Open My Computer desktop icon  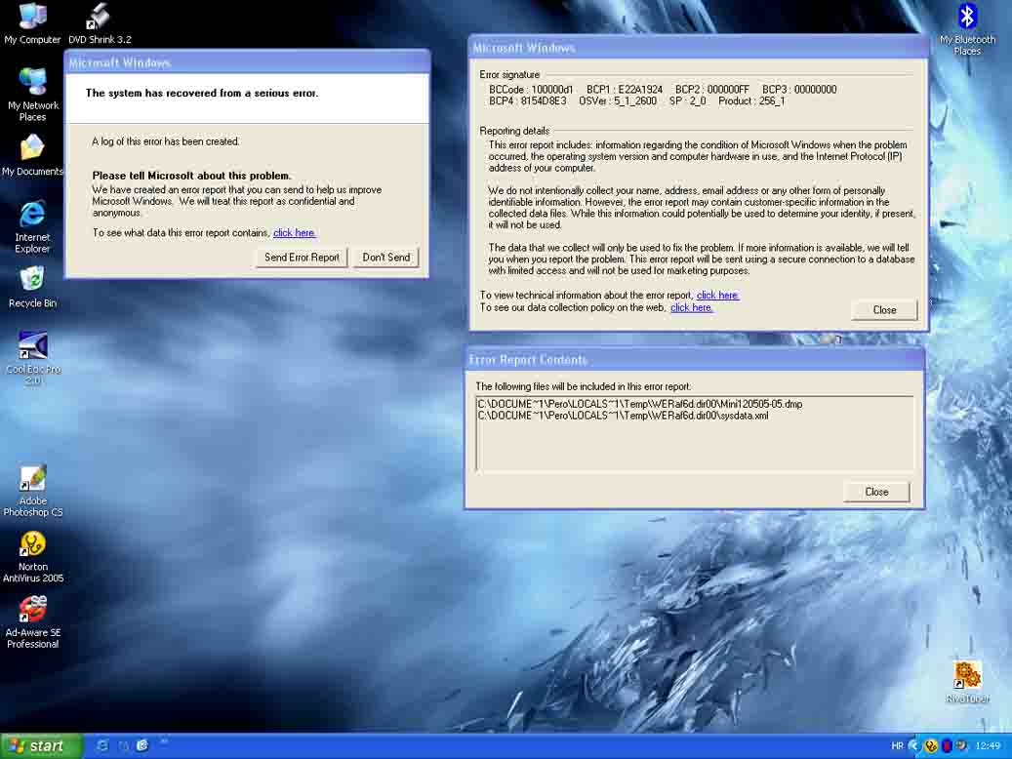32,18
